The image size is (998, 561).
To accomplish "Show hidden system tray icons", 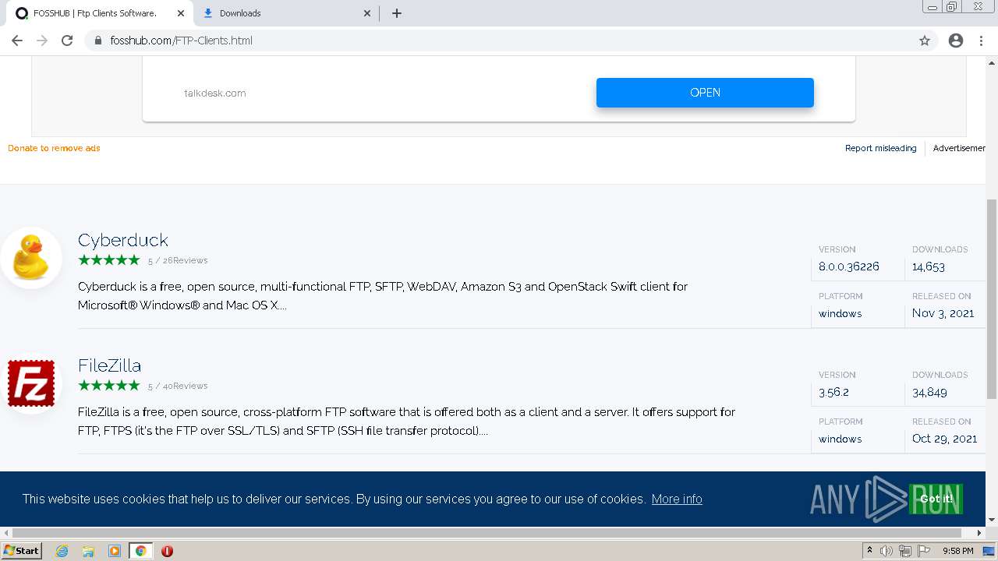I will 870,551.
